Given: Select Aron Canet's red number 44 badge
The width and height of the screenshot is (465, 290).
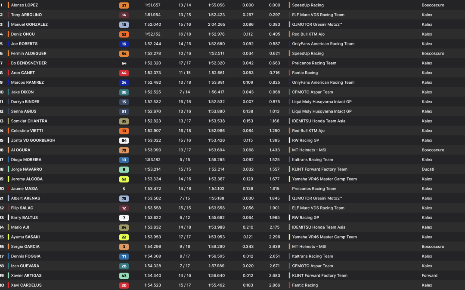Looking at the screenshot, I should click(124, 73).
